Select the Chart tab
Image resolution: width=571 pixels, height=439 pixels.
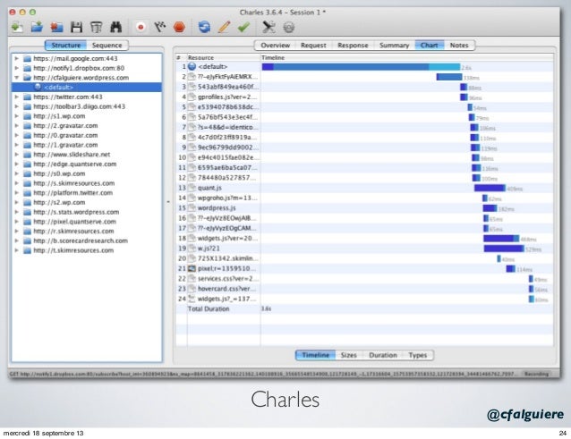click(x=430, y=45)
